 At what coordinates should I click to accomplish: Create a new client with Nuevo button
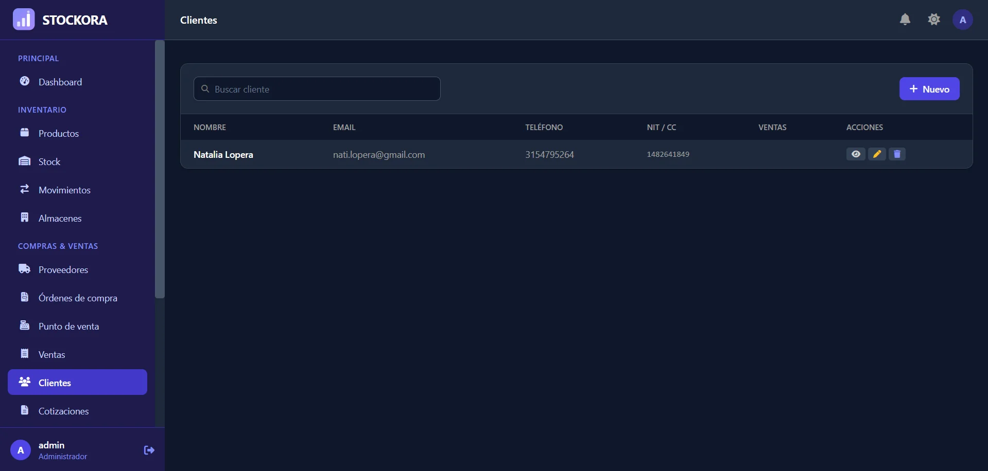(929, 89)
